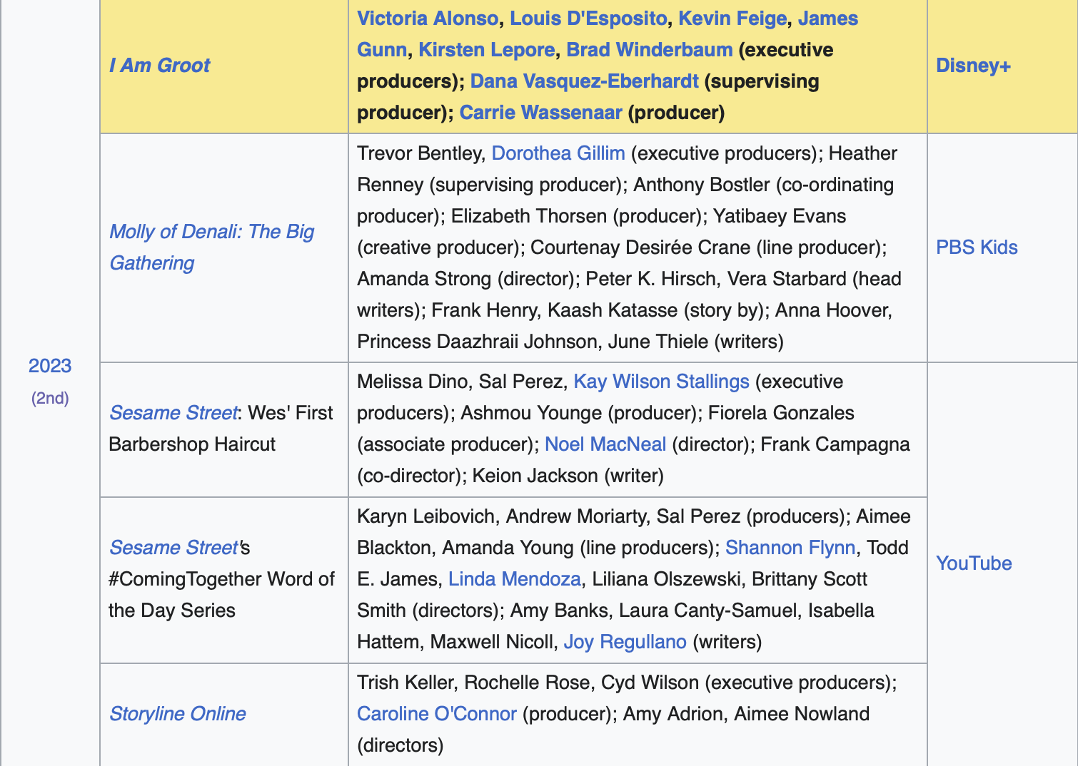Select the name "Trish Keller"
The image size is (1078, 766).
coord(405,683)
